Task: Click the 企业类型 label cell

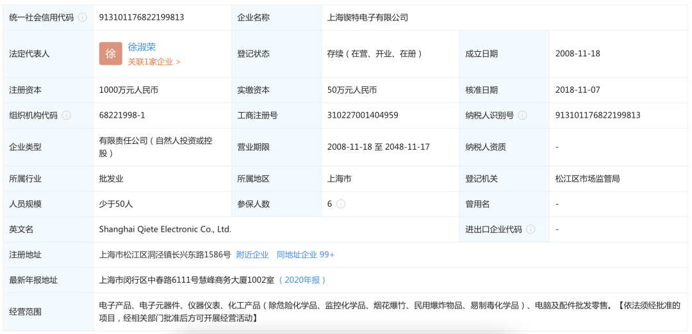Action: coord(48,147)
